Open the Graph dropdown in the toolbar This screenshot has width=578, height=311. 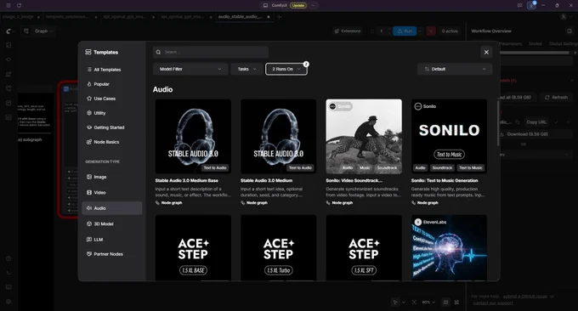coord(38,31)
